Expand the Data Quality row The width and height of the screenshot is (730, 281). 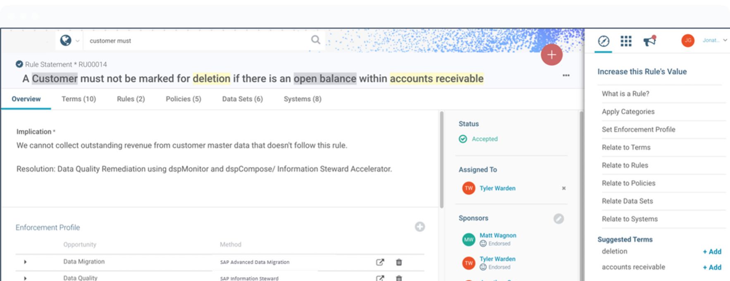point(25,278)
